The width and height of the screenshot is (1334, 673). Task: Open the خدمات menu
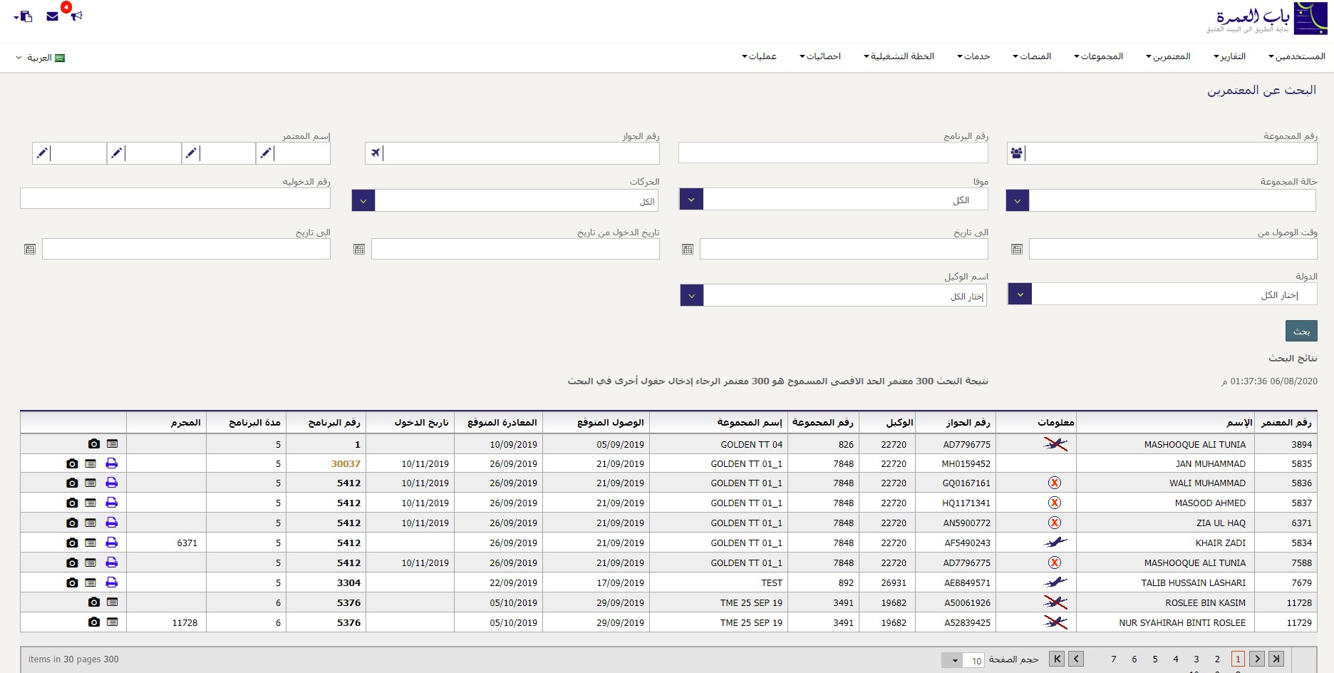(x=973, y=56)
